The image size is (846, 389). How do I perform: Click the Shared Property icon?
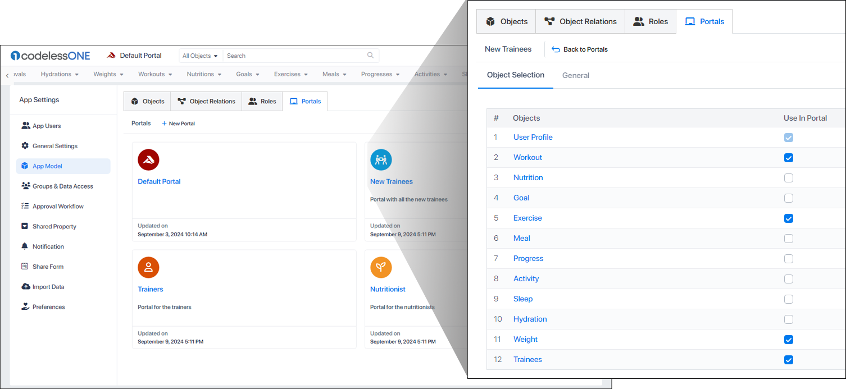(x=25, y=226)
